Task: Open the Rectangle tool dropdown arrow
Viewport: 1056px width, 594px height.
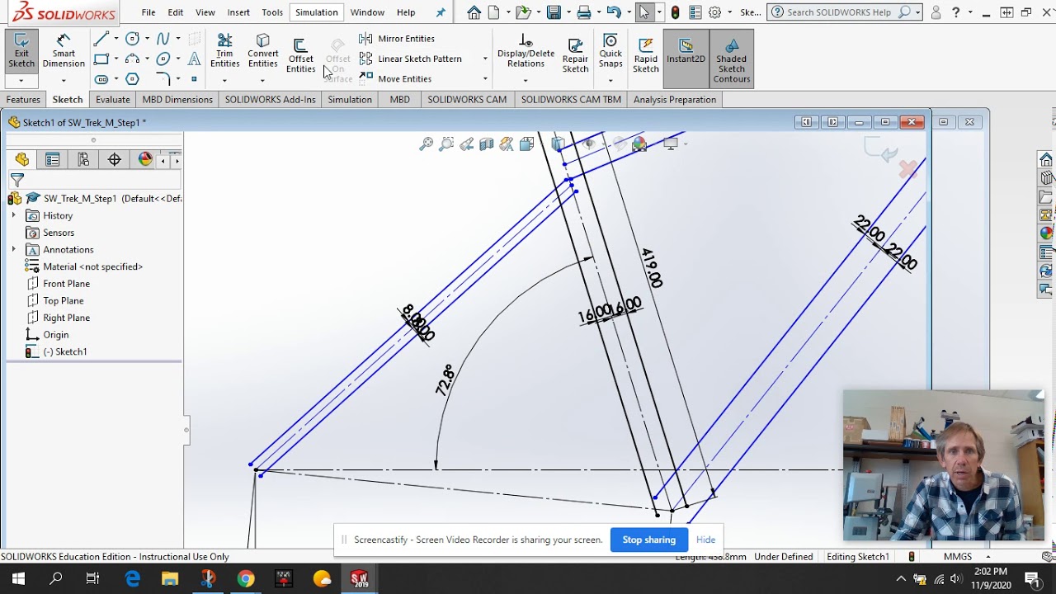Action: point(115,59)
